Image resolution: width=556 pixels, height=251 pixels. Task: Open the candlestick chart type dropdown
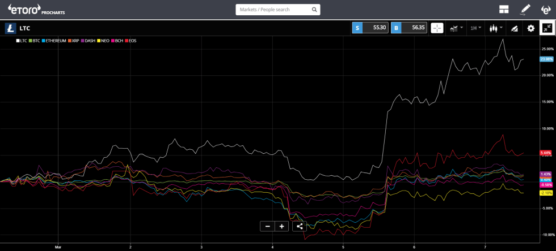click(495, 28)
